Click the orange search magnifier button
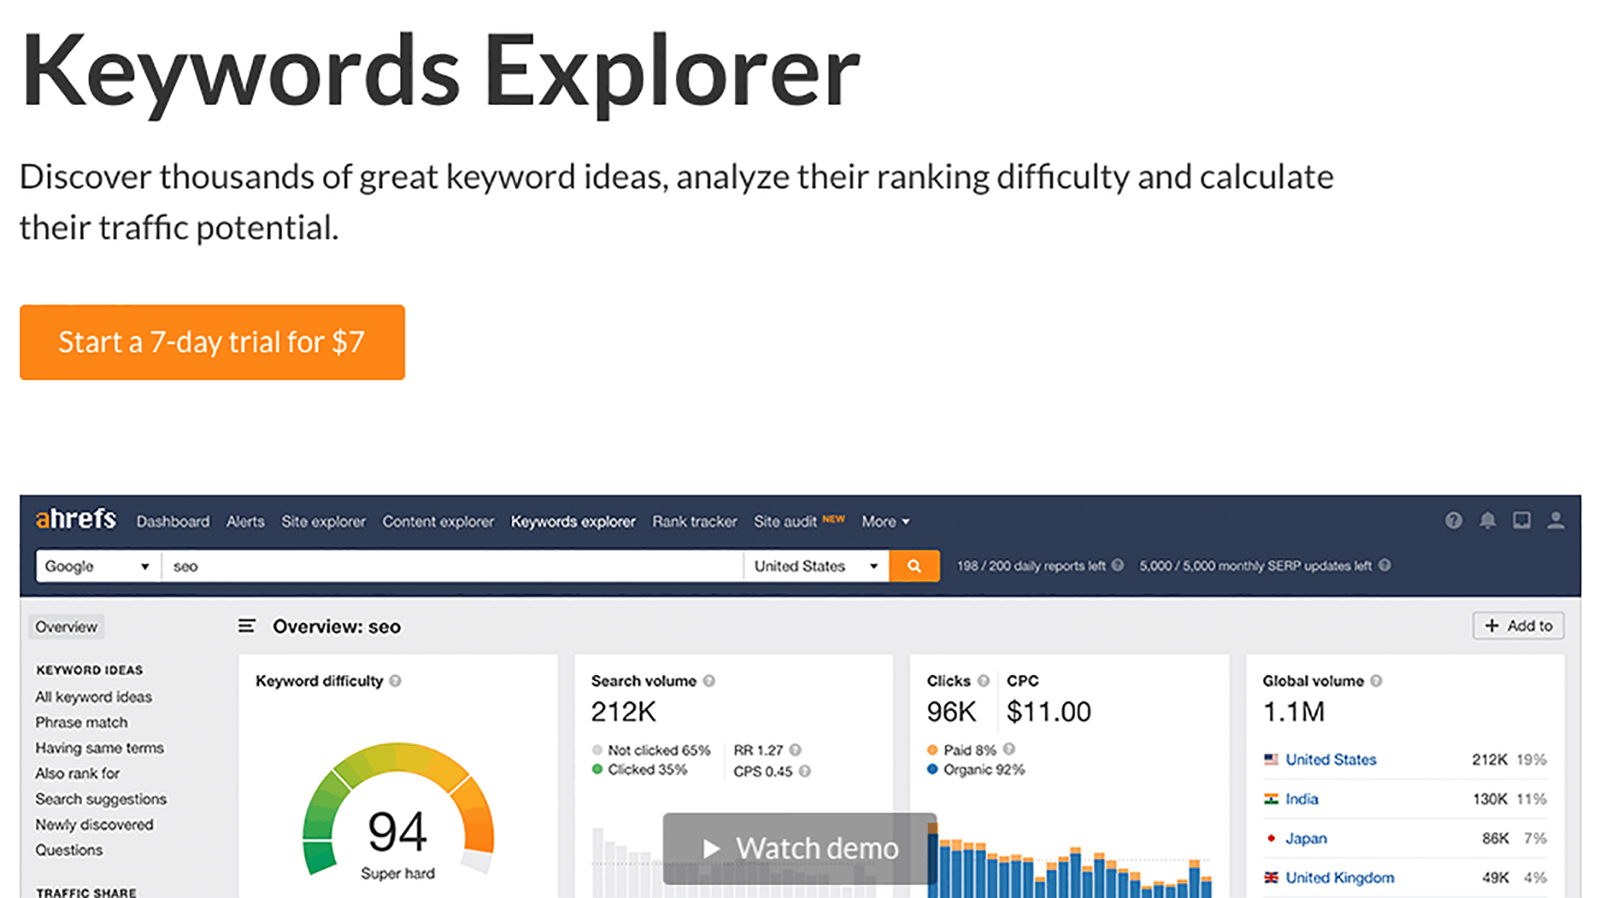 pos(914,566)
